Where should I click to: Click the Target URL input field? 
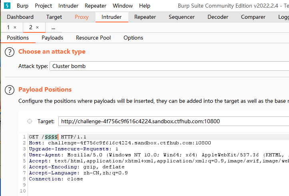(x=172, y=121)
